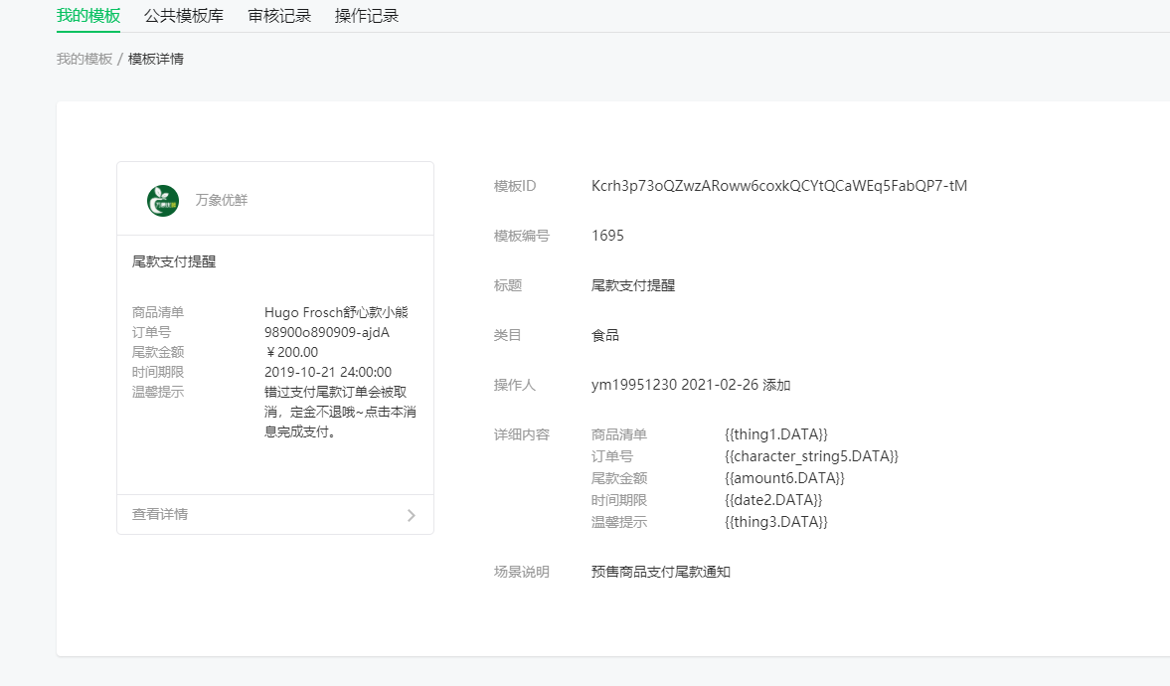Click 温馨提示 label in preview card

coord(158,392)
